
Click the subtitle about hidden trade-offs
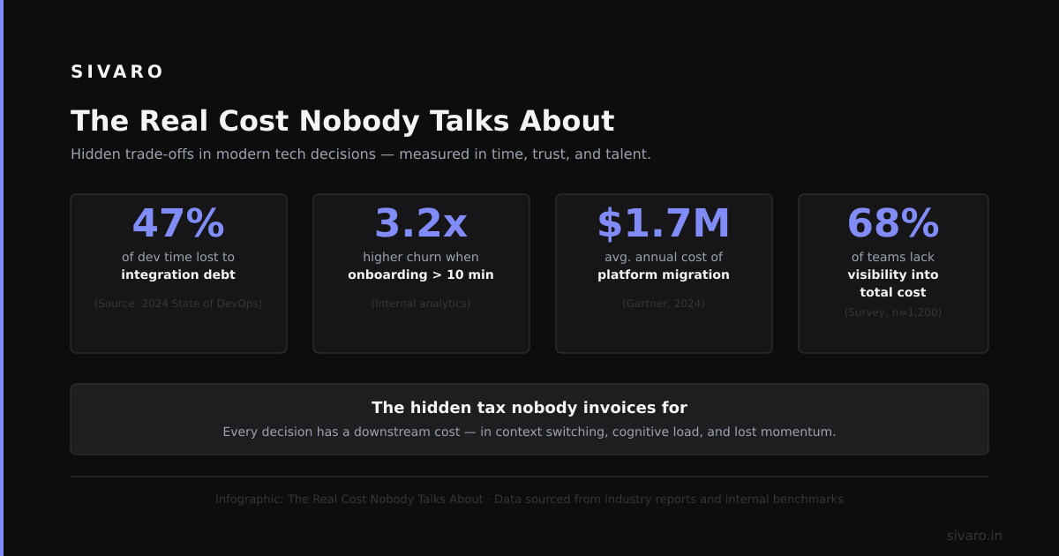(x=361, y=154)
